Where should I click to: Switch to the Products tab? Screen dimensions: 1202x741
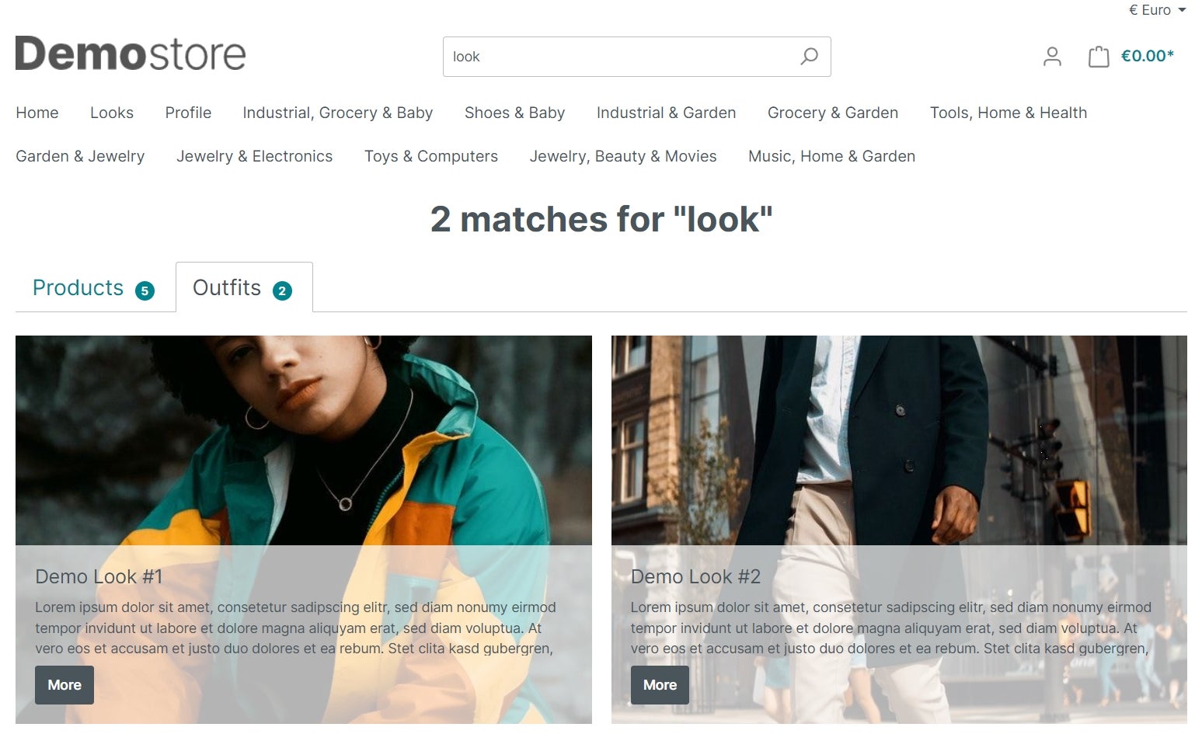tap(93, 288)
